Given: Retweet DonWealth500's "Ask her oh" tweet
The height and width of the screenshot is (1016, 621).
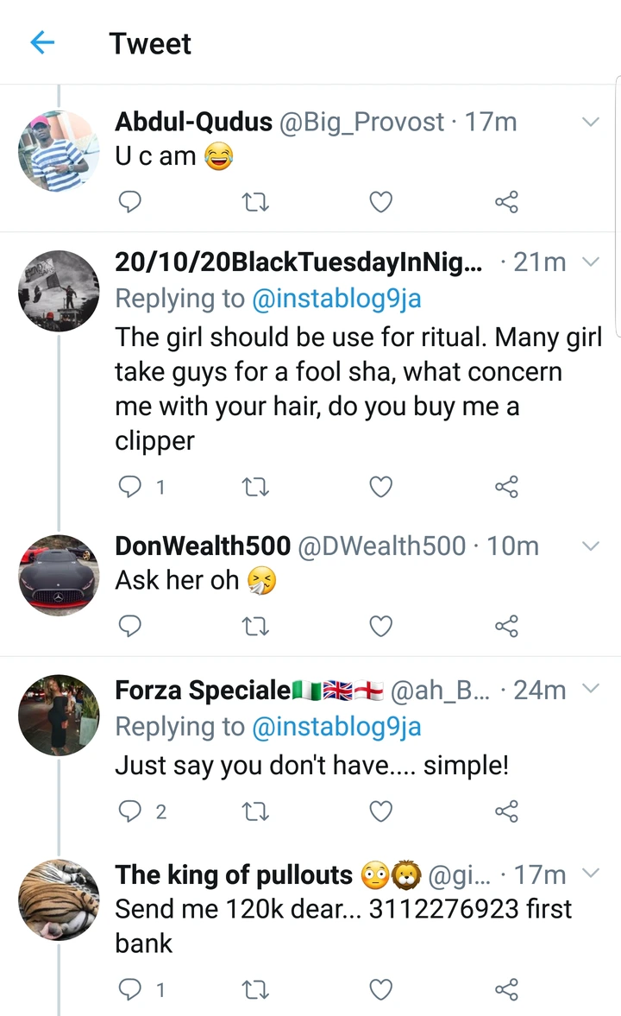Looking at the screenshot, I should (x=255, y=626).
